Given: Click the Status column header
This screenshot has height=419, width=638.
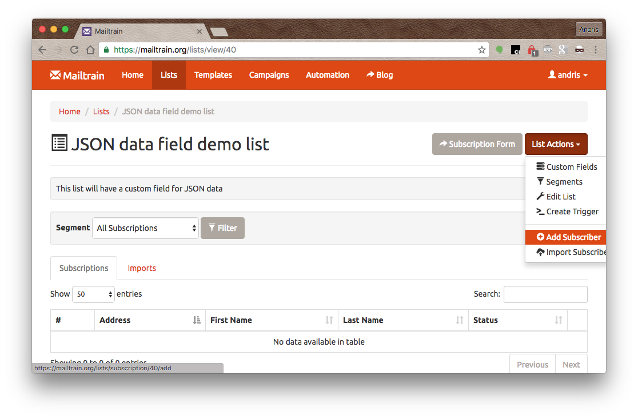Looking at the screenshot, I should point(517,320).
